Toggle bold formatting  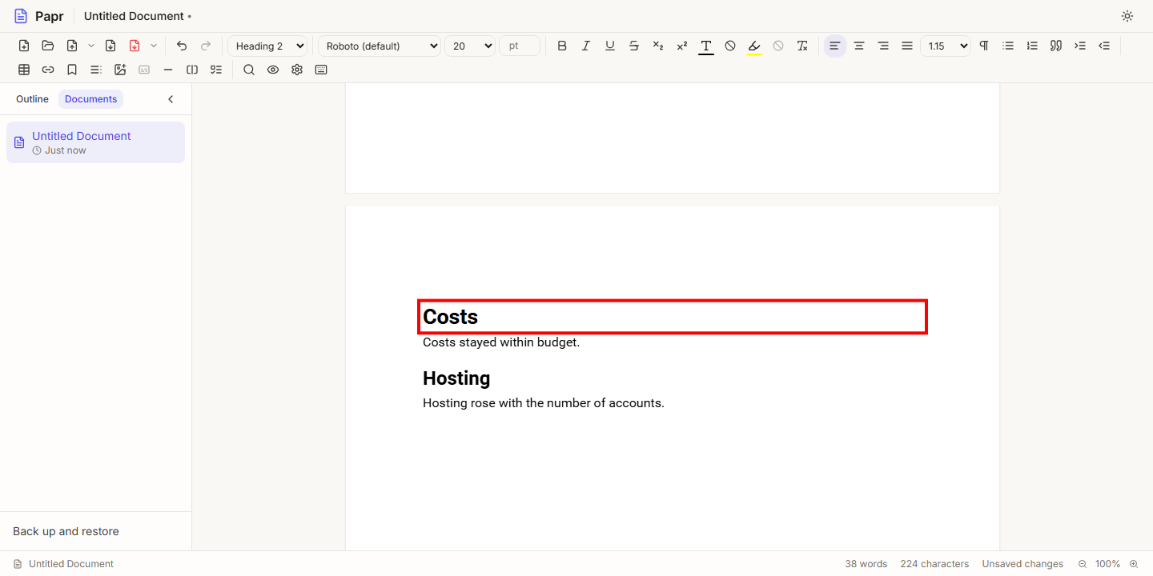562,46
